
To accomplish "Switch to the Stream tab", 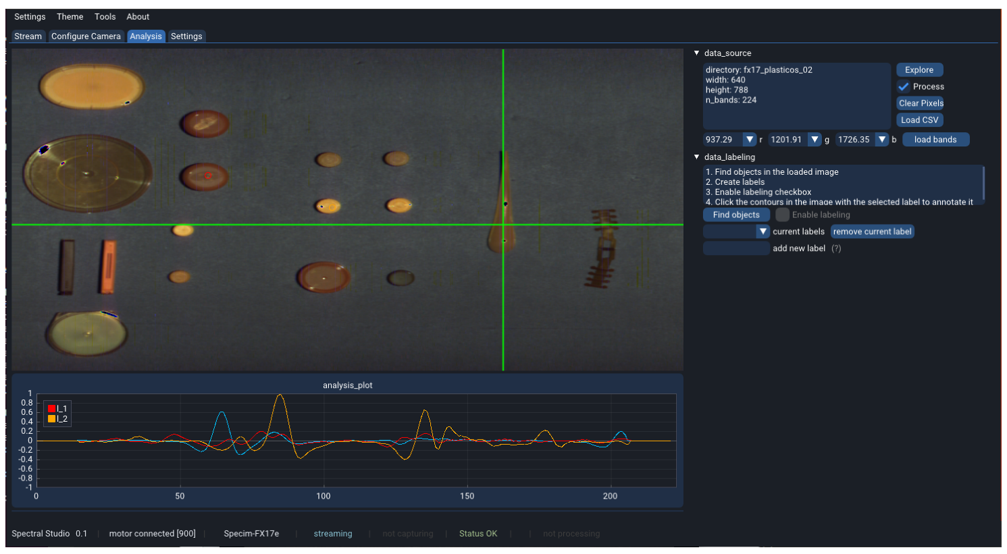I will click(x=28, y=36).
